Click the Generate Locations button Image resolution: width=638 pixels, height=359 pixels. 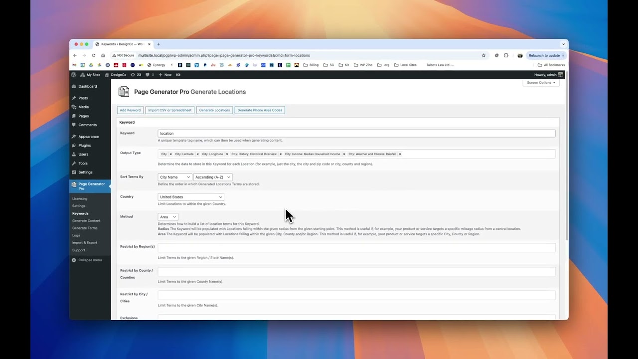point(214,110)
